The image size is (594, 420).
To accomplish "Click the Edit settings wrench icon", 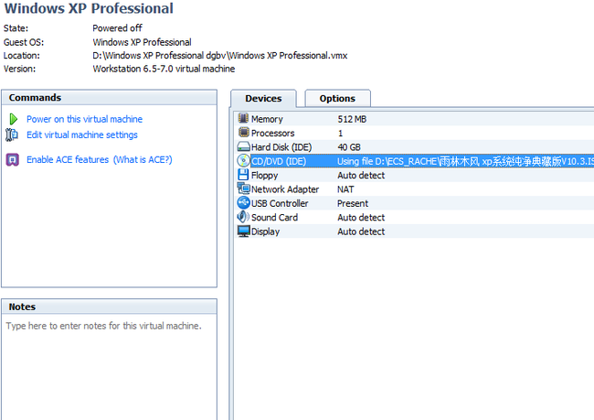I will point(12,135).
